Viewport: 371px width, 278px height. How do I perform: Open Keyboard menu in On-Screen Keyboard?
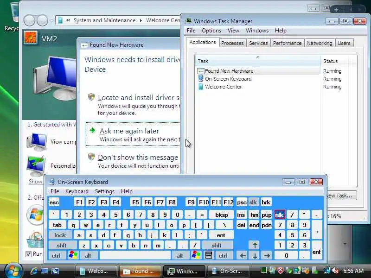tap(77, 191)
